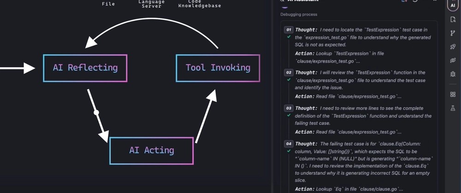Screen dimensions: 461x193
Task: Open the file search sidebar icon
Action: (x=452, y=19)
